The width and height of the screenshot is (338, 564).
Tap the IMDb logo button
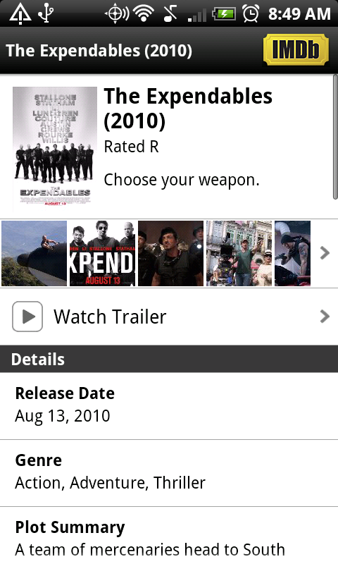[x=296, y=49]
